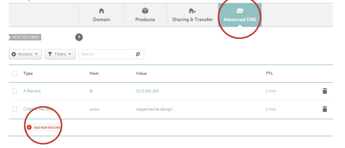Viewport: 345px width, 148px height.
Task: Check the A Record row checkbox
Action: (x=14, y=91)
